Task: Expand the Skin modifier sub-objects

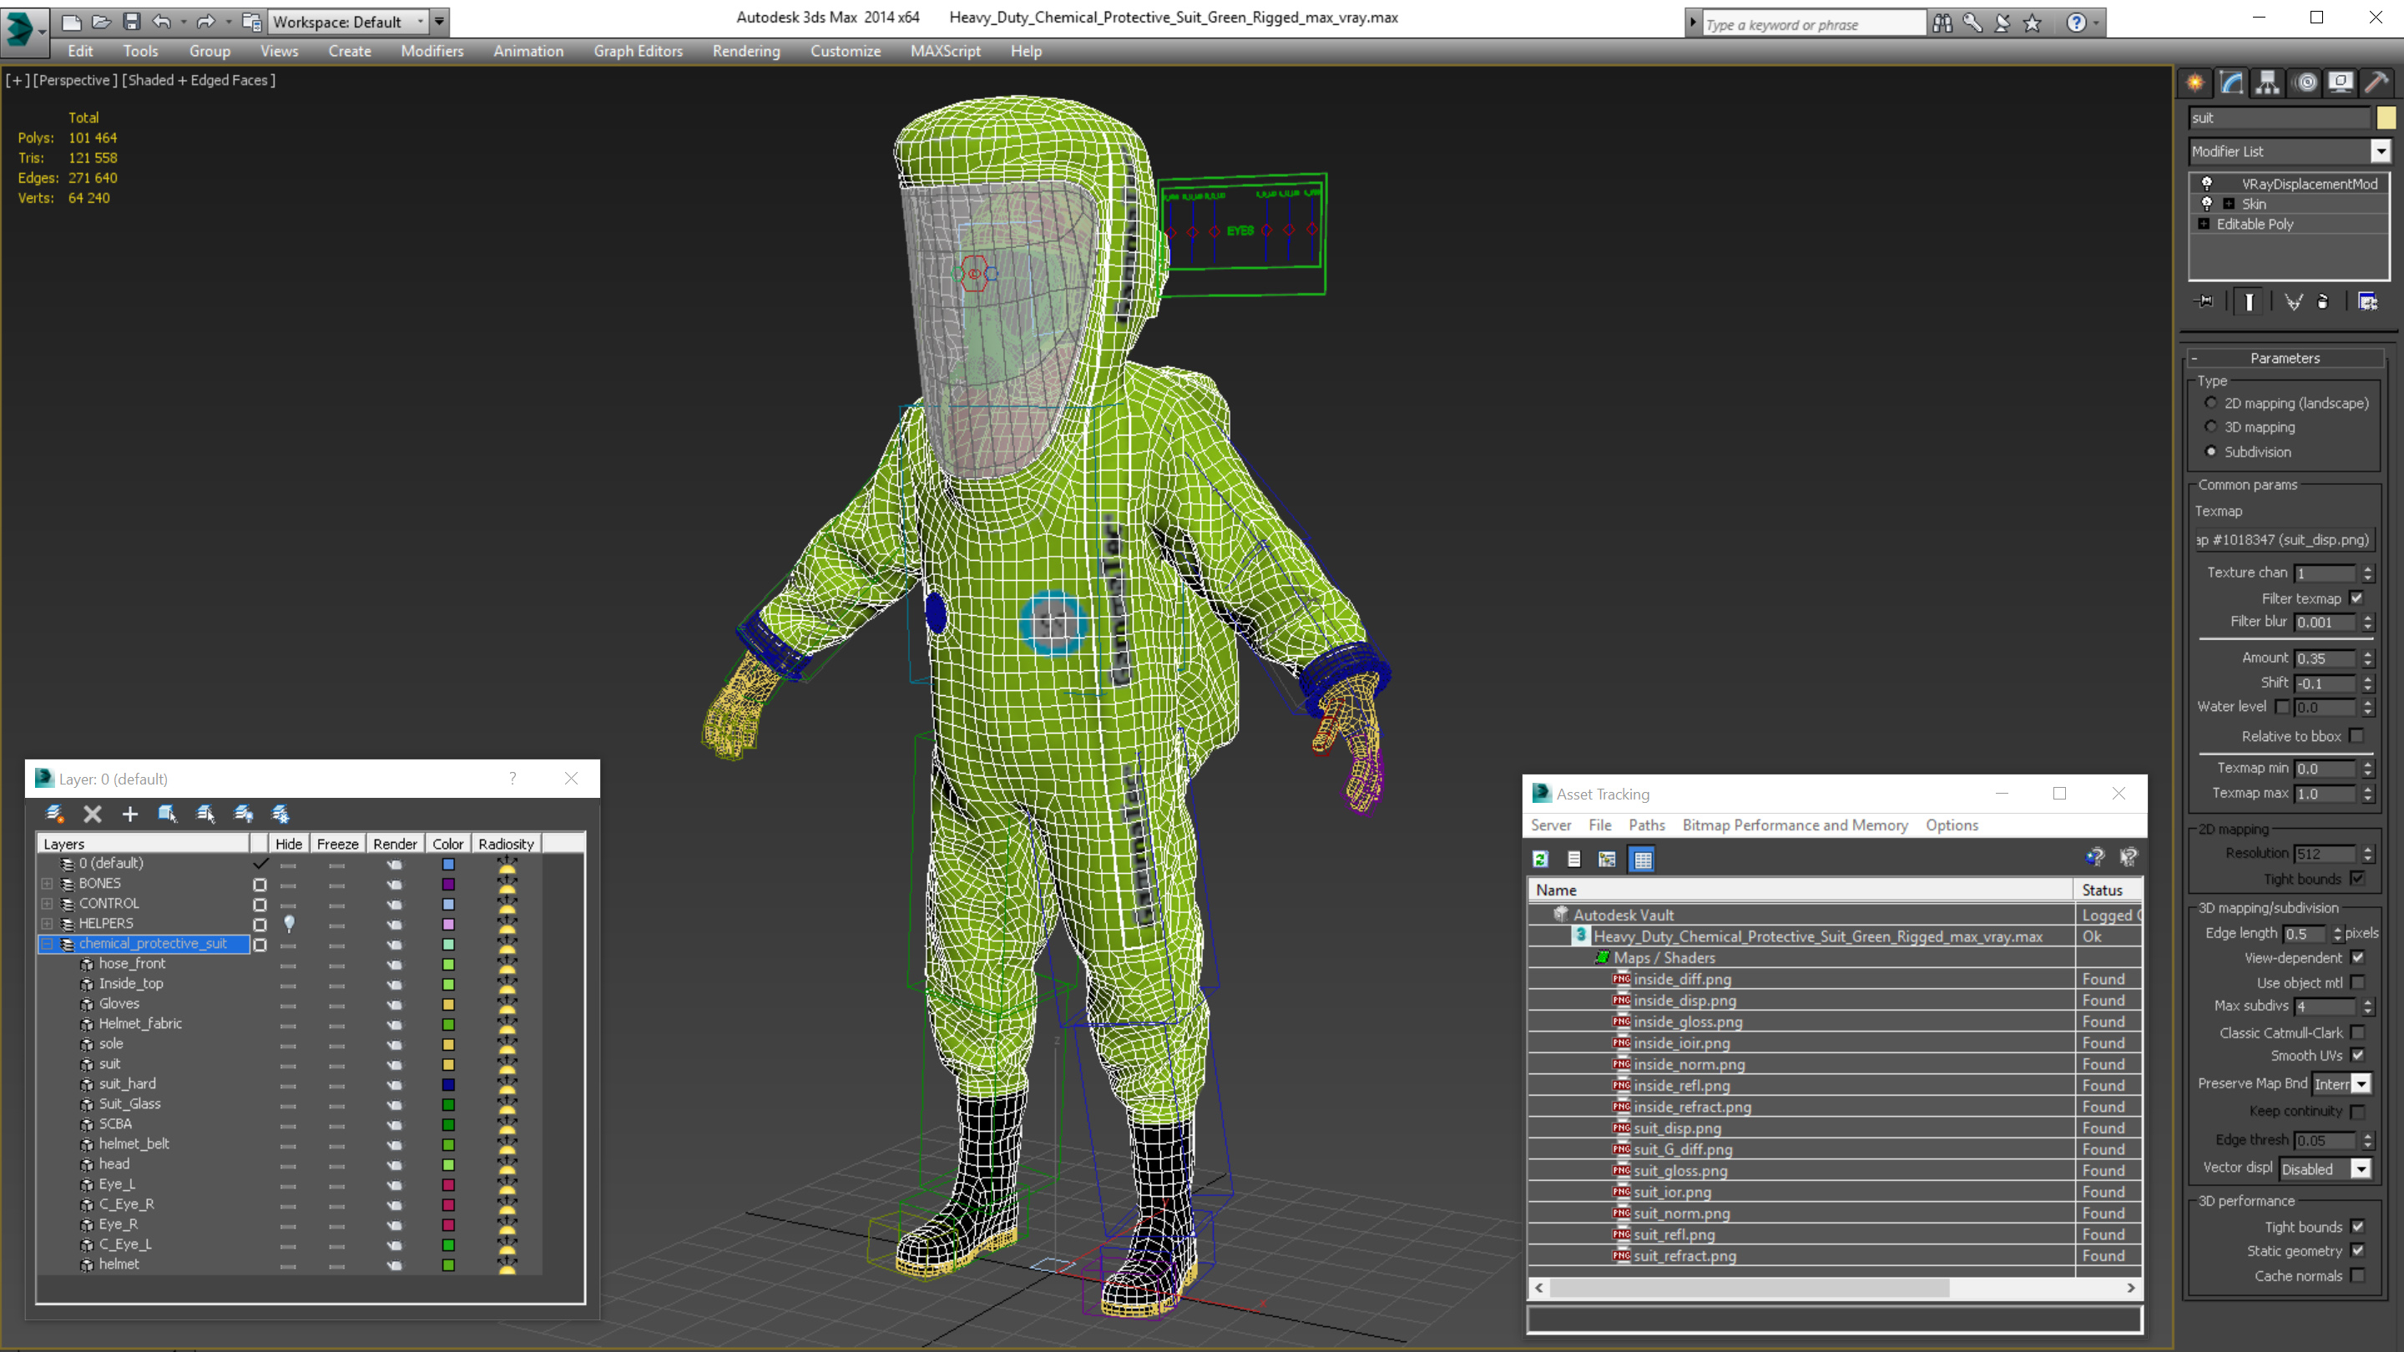Action: [2229, 204]
